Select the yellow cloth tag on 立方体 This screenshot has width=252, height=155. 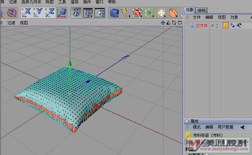226,26
